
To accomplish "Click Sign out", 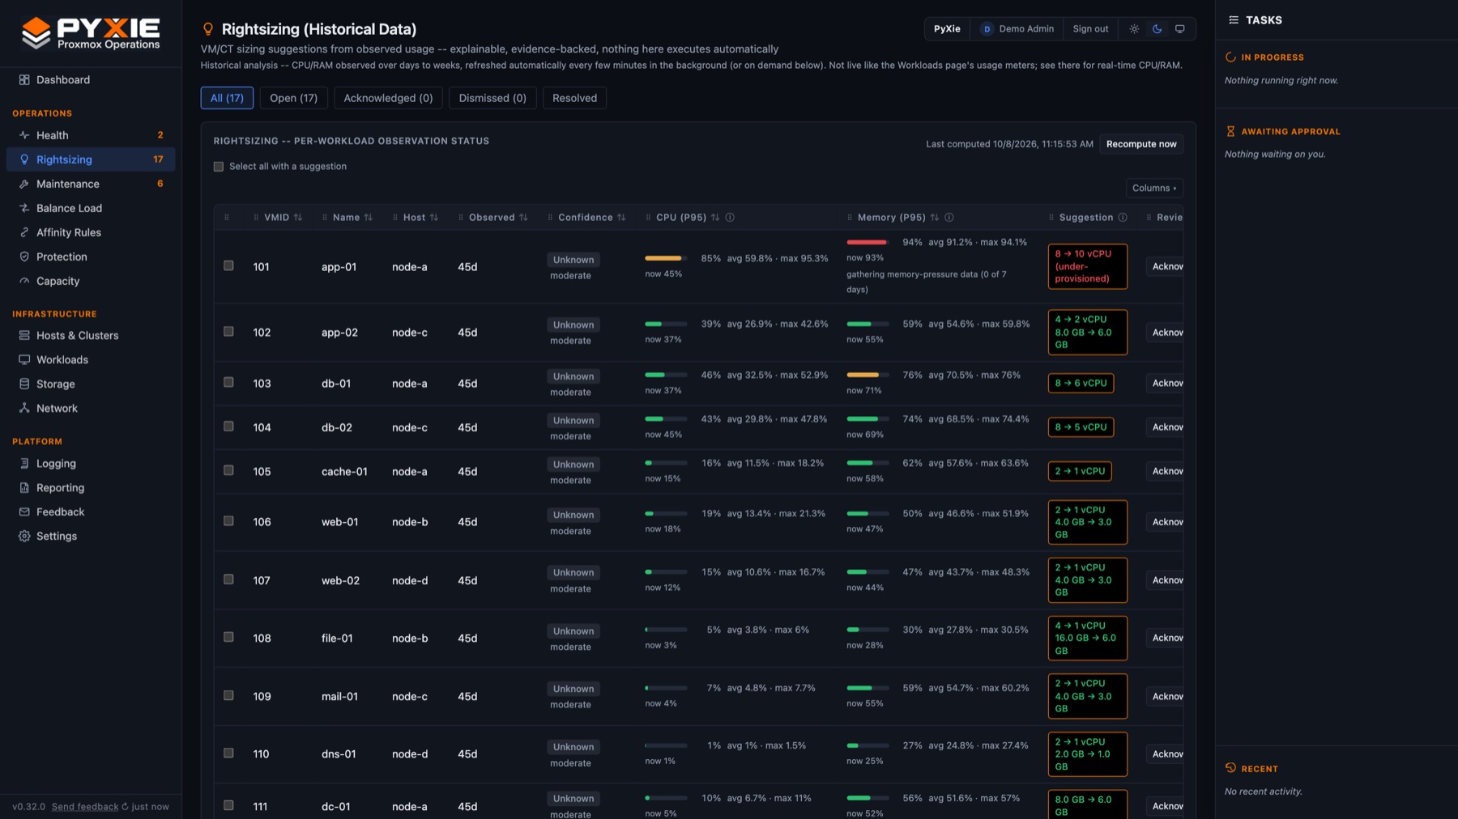I will tap(1090, 29).
